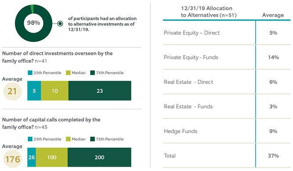Click the Real Estate - Direct 6% value

[x=273, y=82]
